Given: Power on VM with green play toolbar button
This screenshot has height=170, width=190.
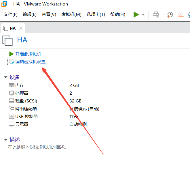Looking at the screenshot, I should click(x=136, y=15).
